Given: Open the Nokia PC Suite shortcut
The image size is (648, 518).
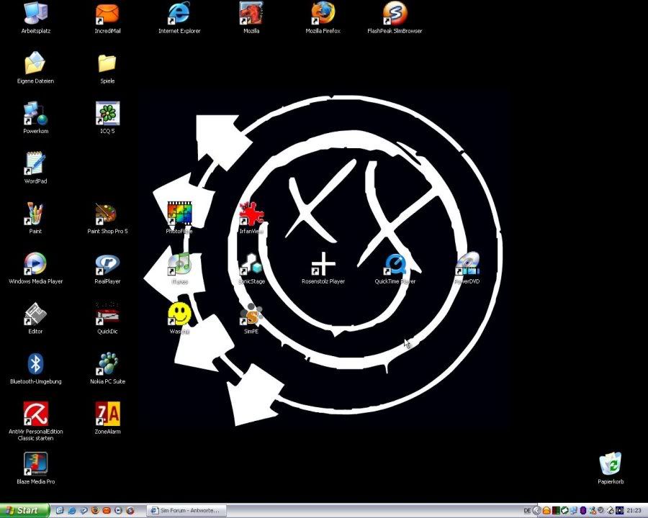Looking at the screenshot, I should click(107, 364).
